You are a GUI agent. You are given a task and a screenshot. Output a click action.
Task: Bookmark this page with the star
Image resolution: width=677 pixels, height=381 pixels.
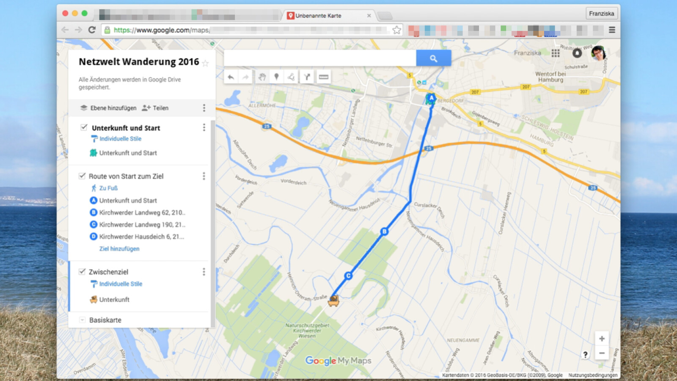coord(396,30)
